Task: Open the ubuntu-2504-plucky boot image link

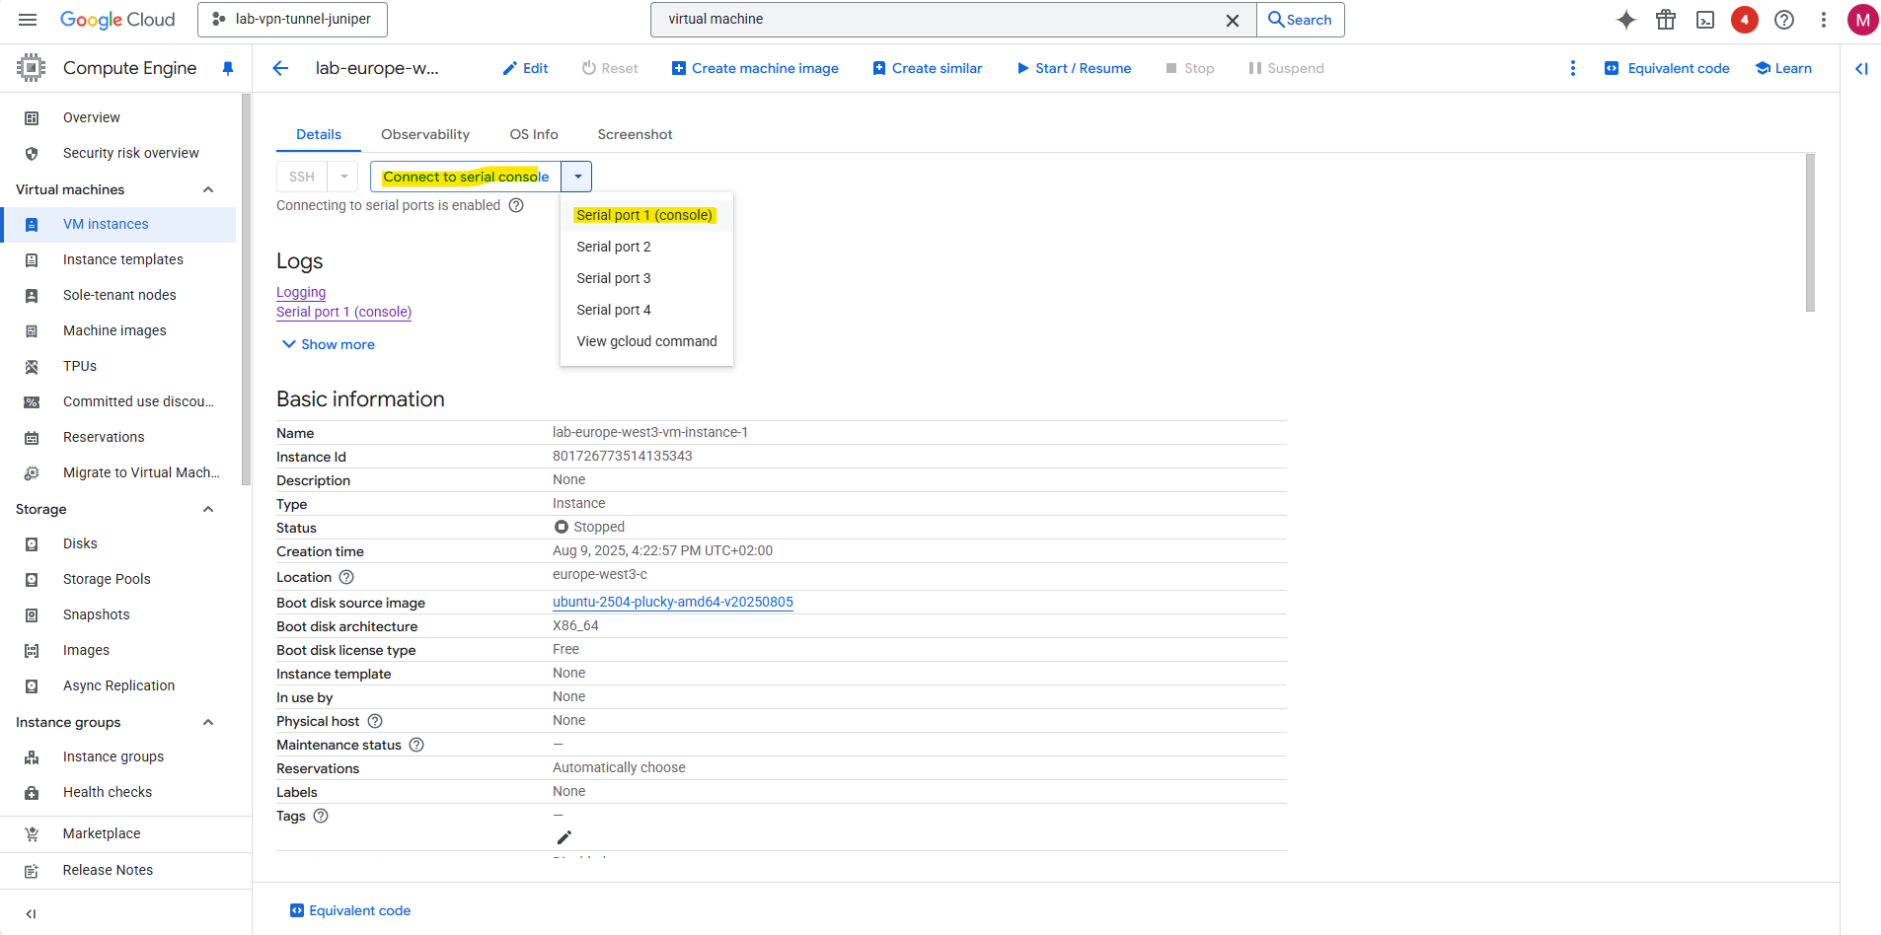Action: (673, 602)
